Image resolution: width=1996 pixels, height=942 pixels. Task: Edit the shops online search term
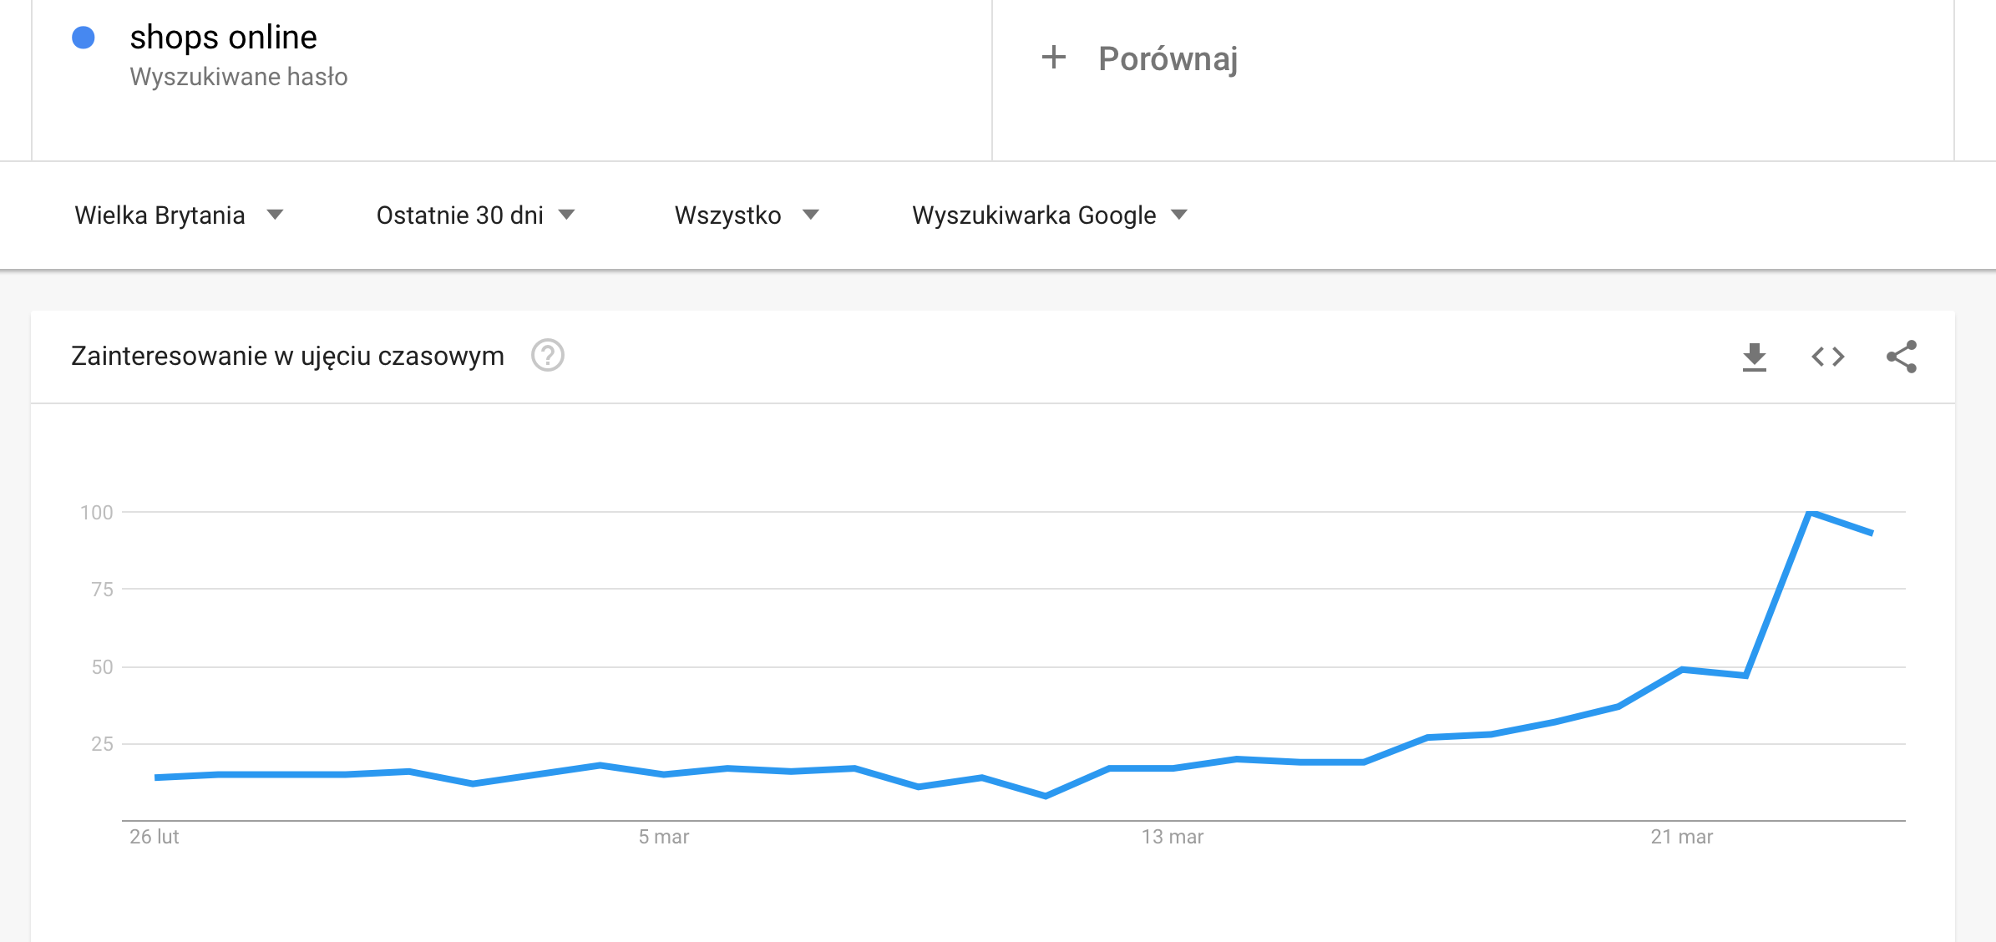tap(224, 38)
